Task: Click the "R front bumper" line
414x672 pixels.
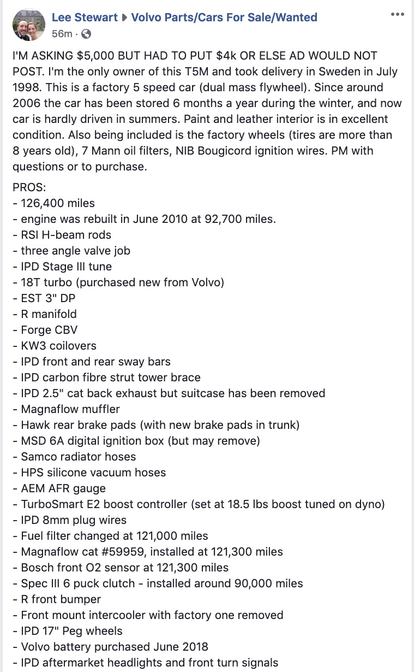Action: click(x=56, y=599)
